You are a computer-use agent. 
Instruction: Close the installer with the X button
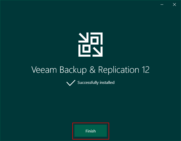pyautogui.click(x=174, y=5)
